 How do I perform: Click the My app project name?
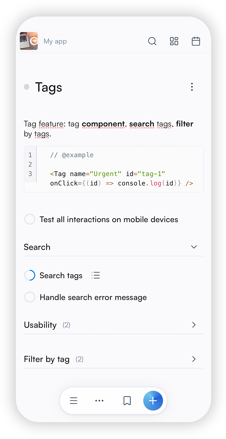click(x=55, y=41)
